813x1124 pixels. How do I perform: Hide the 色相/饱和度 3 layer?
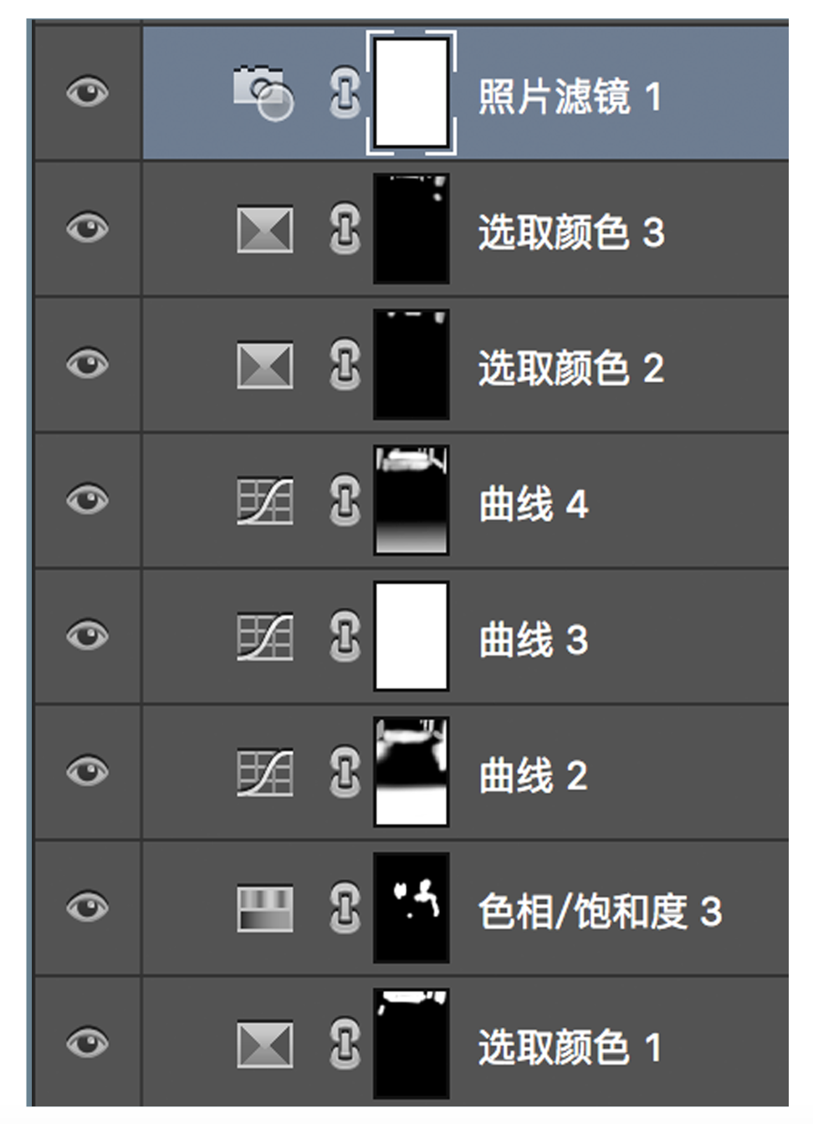pos(87,907)
